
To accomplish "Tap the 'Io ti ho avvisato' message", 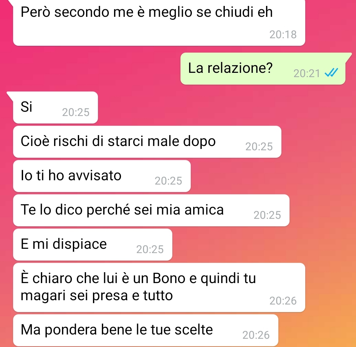I will (x=102, y=176).
